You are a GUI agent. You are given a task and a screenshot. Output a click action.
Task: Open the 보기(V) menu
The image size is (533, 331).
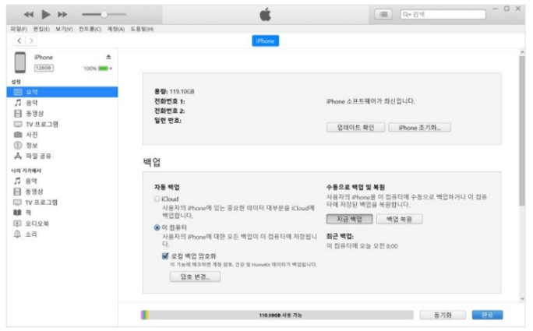[63, 29]
